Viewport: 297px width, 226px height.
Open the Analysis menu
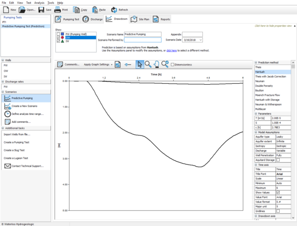39,2
